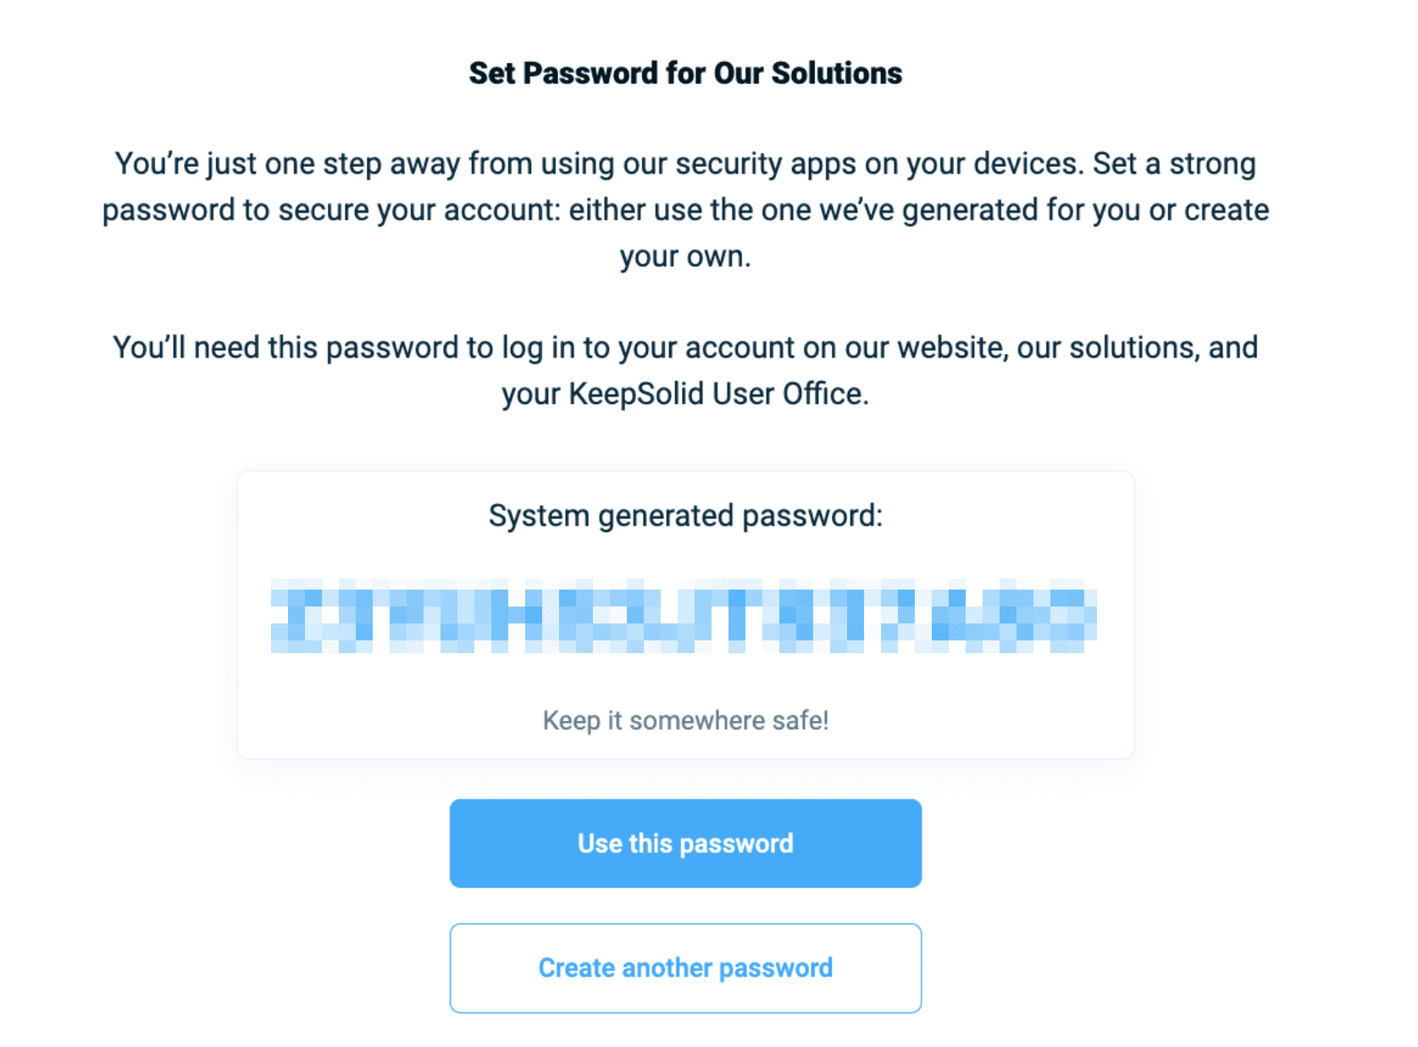
Task: Click the Set Password for Our Solutions heading
Action: coord(685,74)
